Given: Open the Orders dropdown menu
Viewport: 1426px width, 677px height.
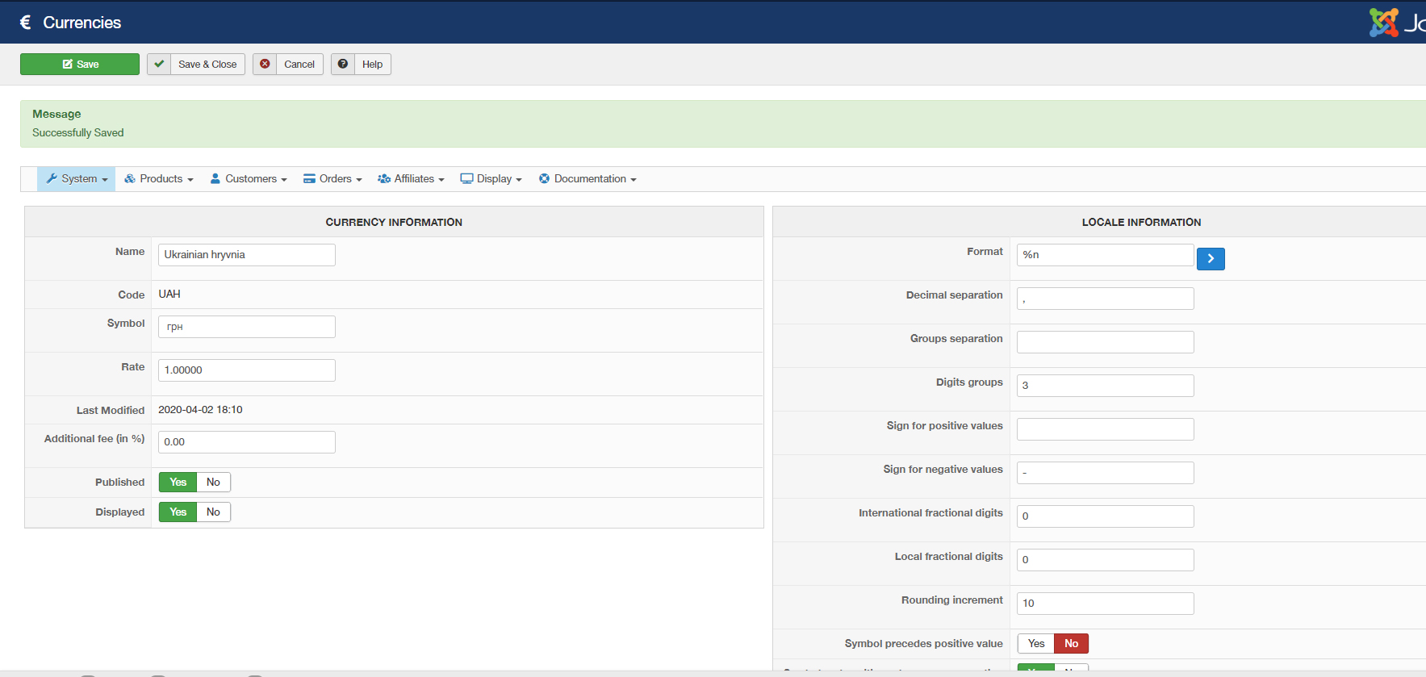Looking at the screenshot, I should click(332, 179).
